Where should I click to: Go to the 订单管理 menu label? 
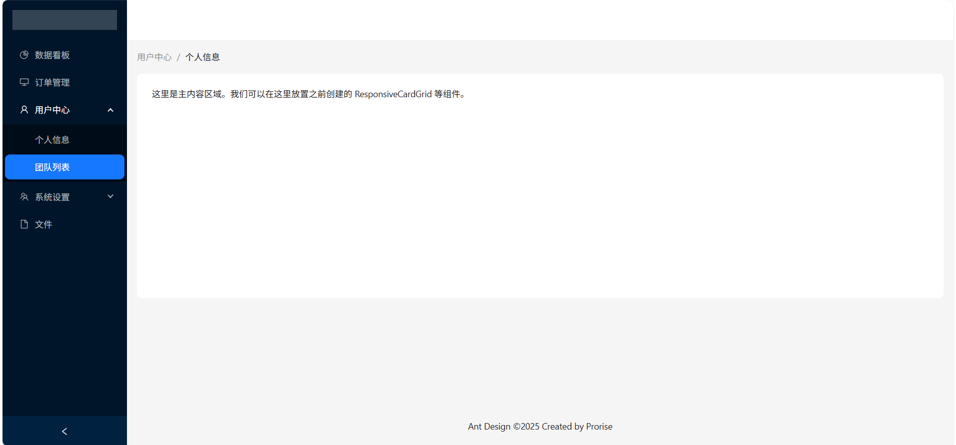pyautogui.click(x=52, y=82)
